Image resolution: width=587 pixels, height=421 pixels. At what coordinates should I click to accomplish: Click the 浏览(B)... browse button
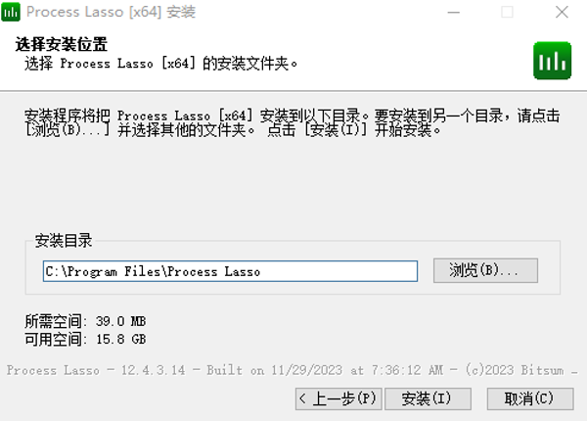click(x=485, y=270)
